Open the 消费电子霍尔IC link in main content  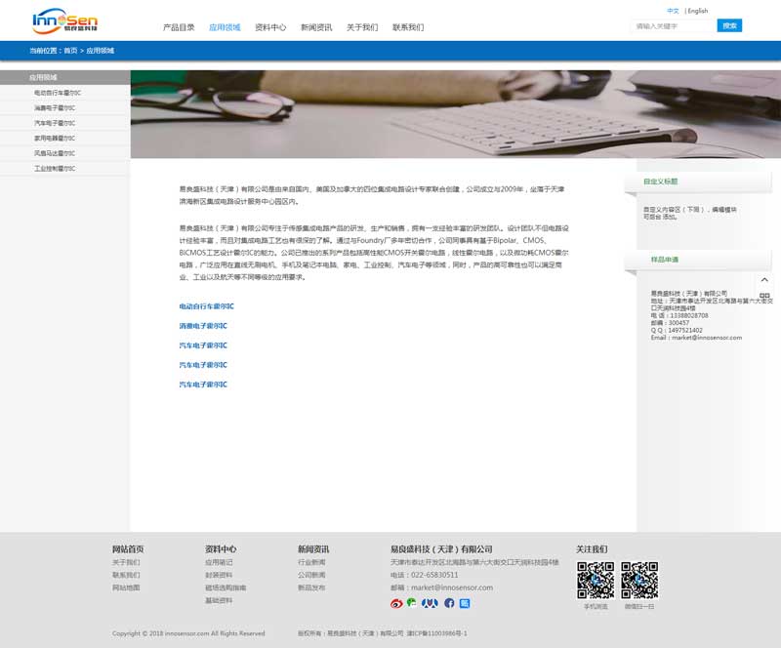203,326
